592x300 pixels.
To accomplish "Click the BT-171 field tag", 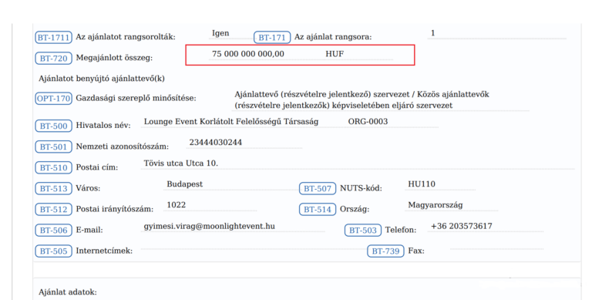I will pos(272,38).
